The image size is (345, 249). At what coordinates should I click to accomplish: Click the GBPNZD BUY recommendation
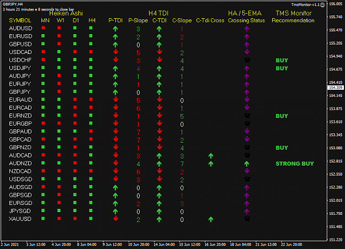pyautogui.click(x=282, y=148)
